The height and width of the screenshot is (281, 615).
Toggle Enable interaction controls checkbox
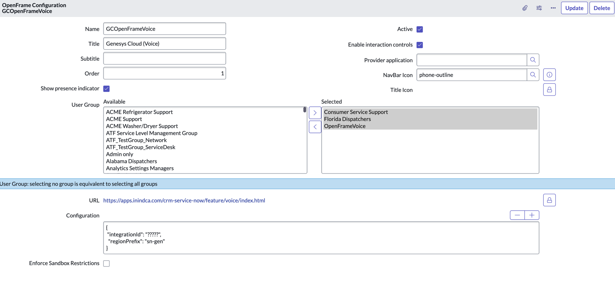(420, 45)
